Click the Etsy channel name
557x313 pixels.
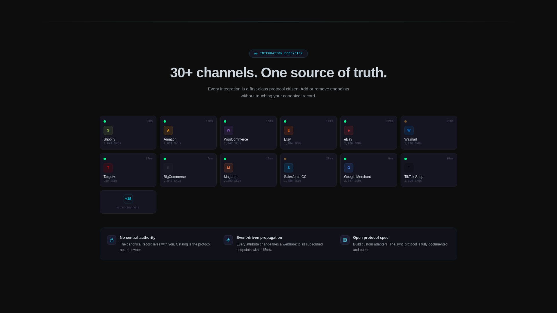tap(287, 139)
